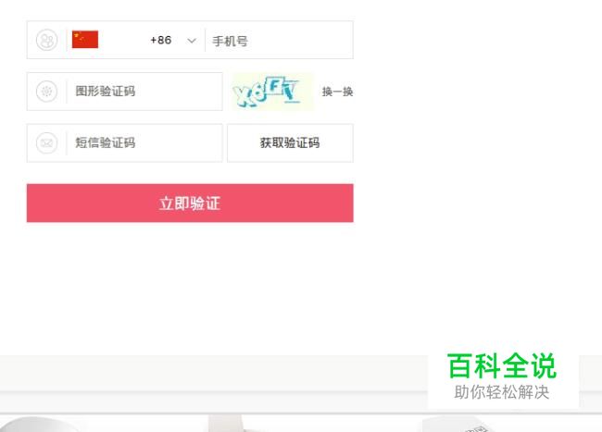Click the 获取验证码 button
This screenshot has height=432, width=602.
290,143
